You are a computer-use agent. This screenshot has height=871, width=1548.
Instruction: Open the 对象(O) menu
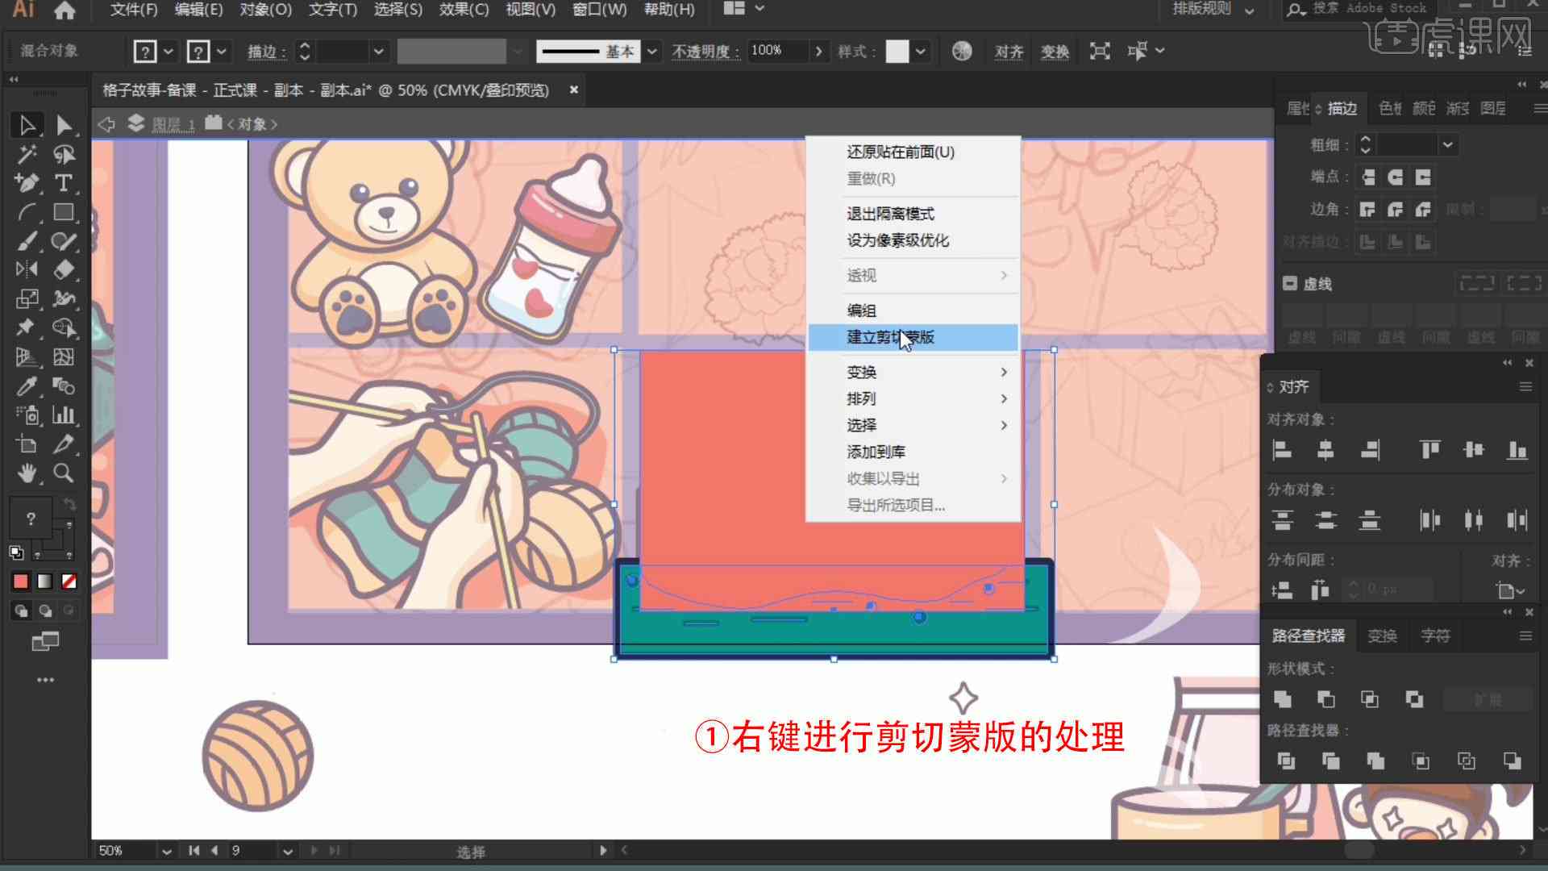[265, 10]
